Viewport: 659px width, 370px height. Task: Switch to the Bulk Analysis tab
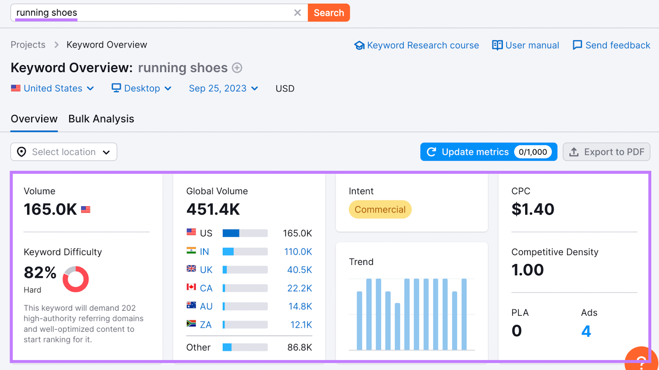tap(101, 119)
